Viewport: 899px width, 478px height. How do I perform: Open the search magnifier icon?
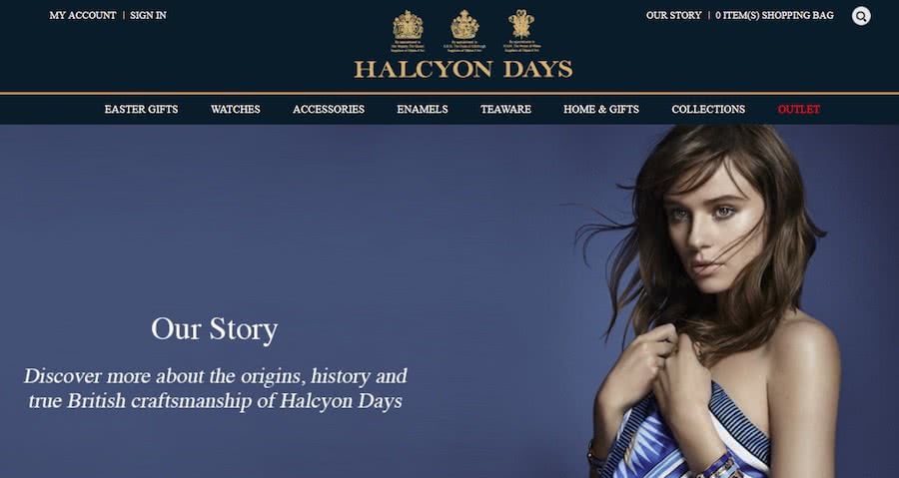click(861, 15)
